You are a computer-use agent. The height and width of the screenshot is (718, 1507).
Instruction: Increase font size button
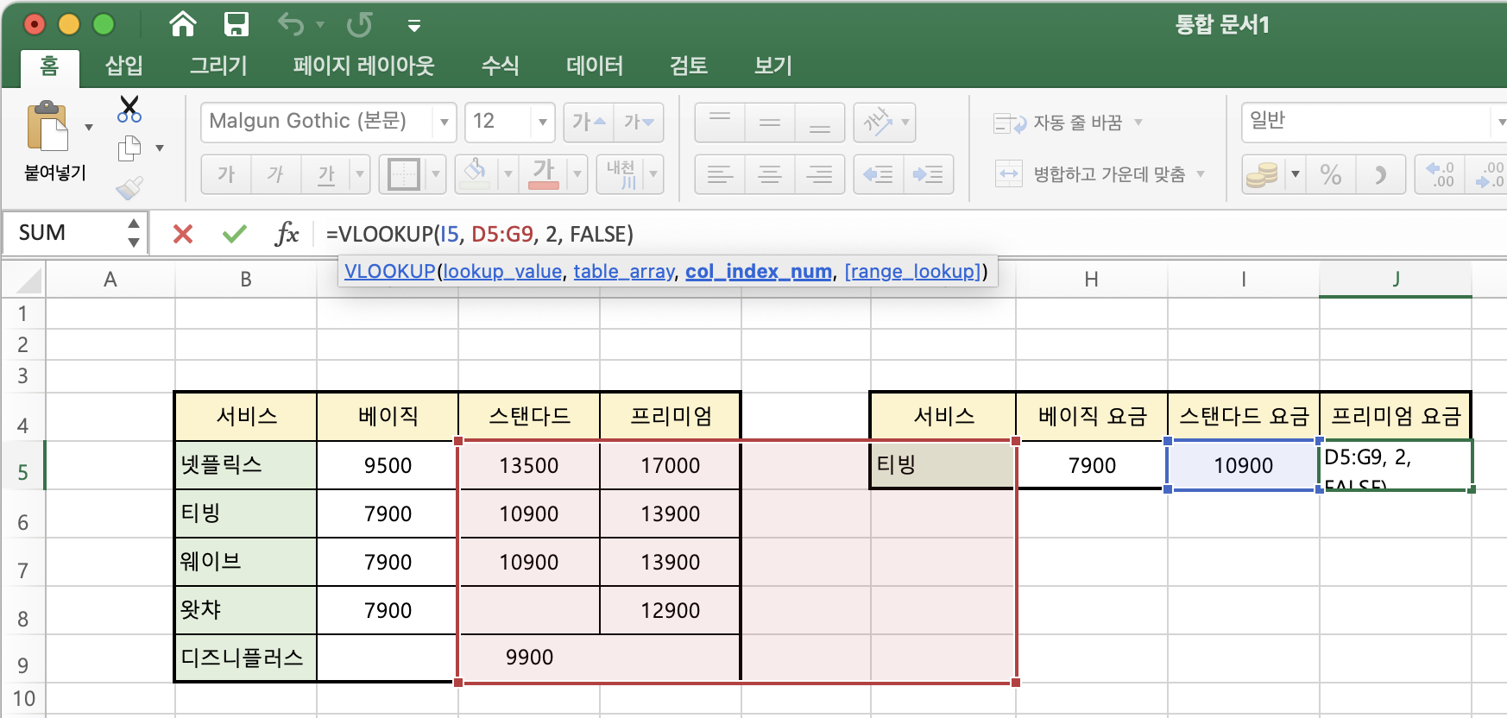coord(589,123)
